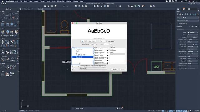200x112 pixels.
Task: Select the JC-STANDARD style
Action: pyautogui.click(x=81, y=55)
